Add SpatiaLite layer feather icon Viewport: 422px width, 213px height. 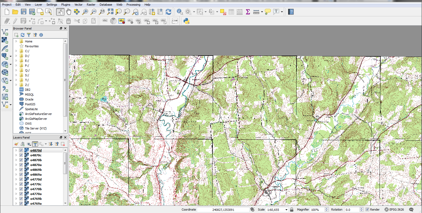(5, 48)
